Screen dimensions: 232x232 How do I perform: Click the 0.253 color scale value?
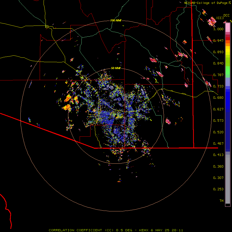click(x=218, y=189)
